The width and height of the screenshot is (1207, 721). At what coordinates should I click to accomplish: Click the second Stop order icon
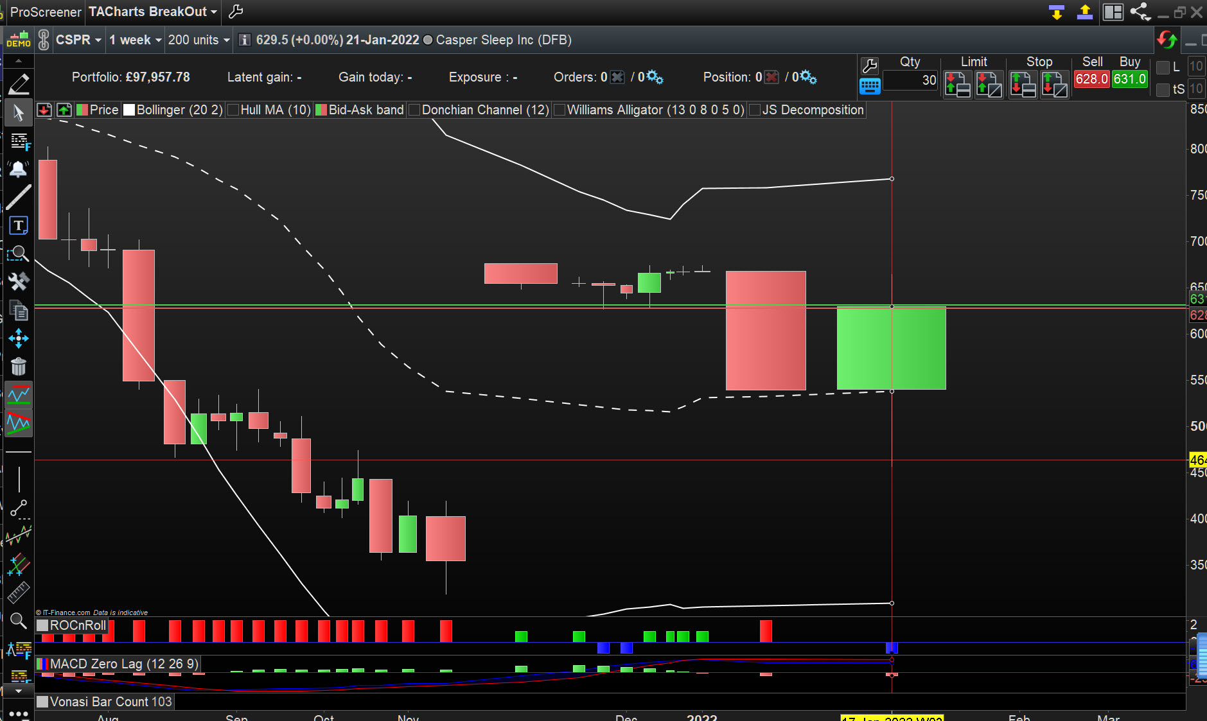pyautogui.click(x=1055, y=84)
